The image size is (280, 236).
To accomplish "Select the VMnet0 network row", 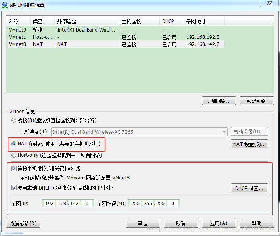I will click(116, 29).
